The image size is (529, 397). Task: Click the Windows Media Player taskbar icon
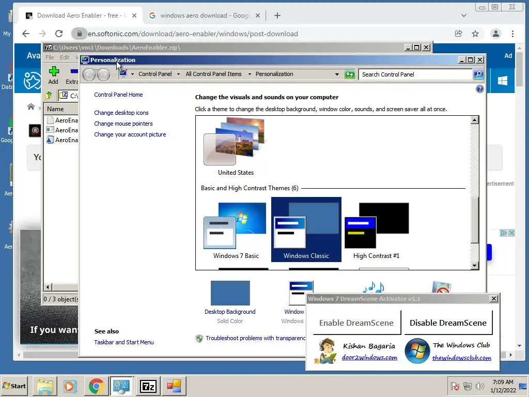coord(70,386)
